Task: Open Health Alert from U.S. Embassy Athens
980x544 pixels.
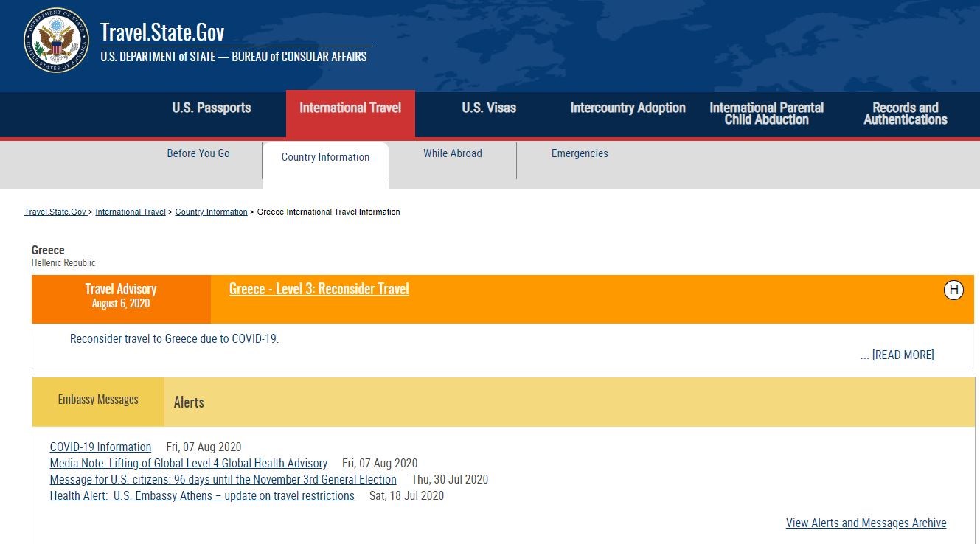Action: (x=202, y=496)
